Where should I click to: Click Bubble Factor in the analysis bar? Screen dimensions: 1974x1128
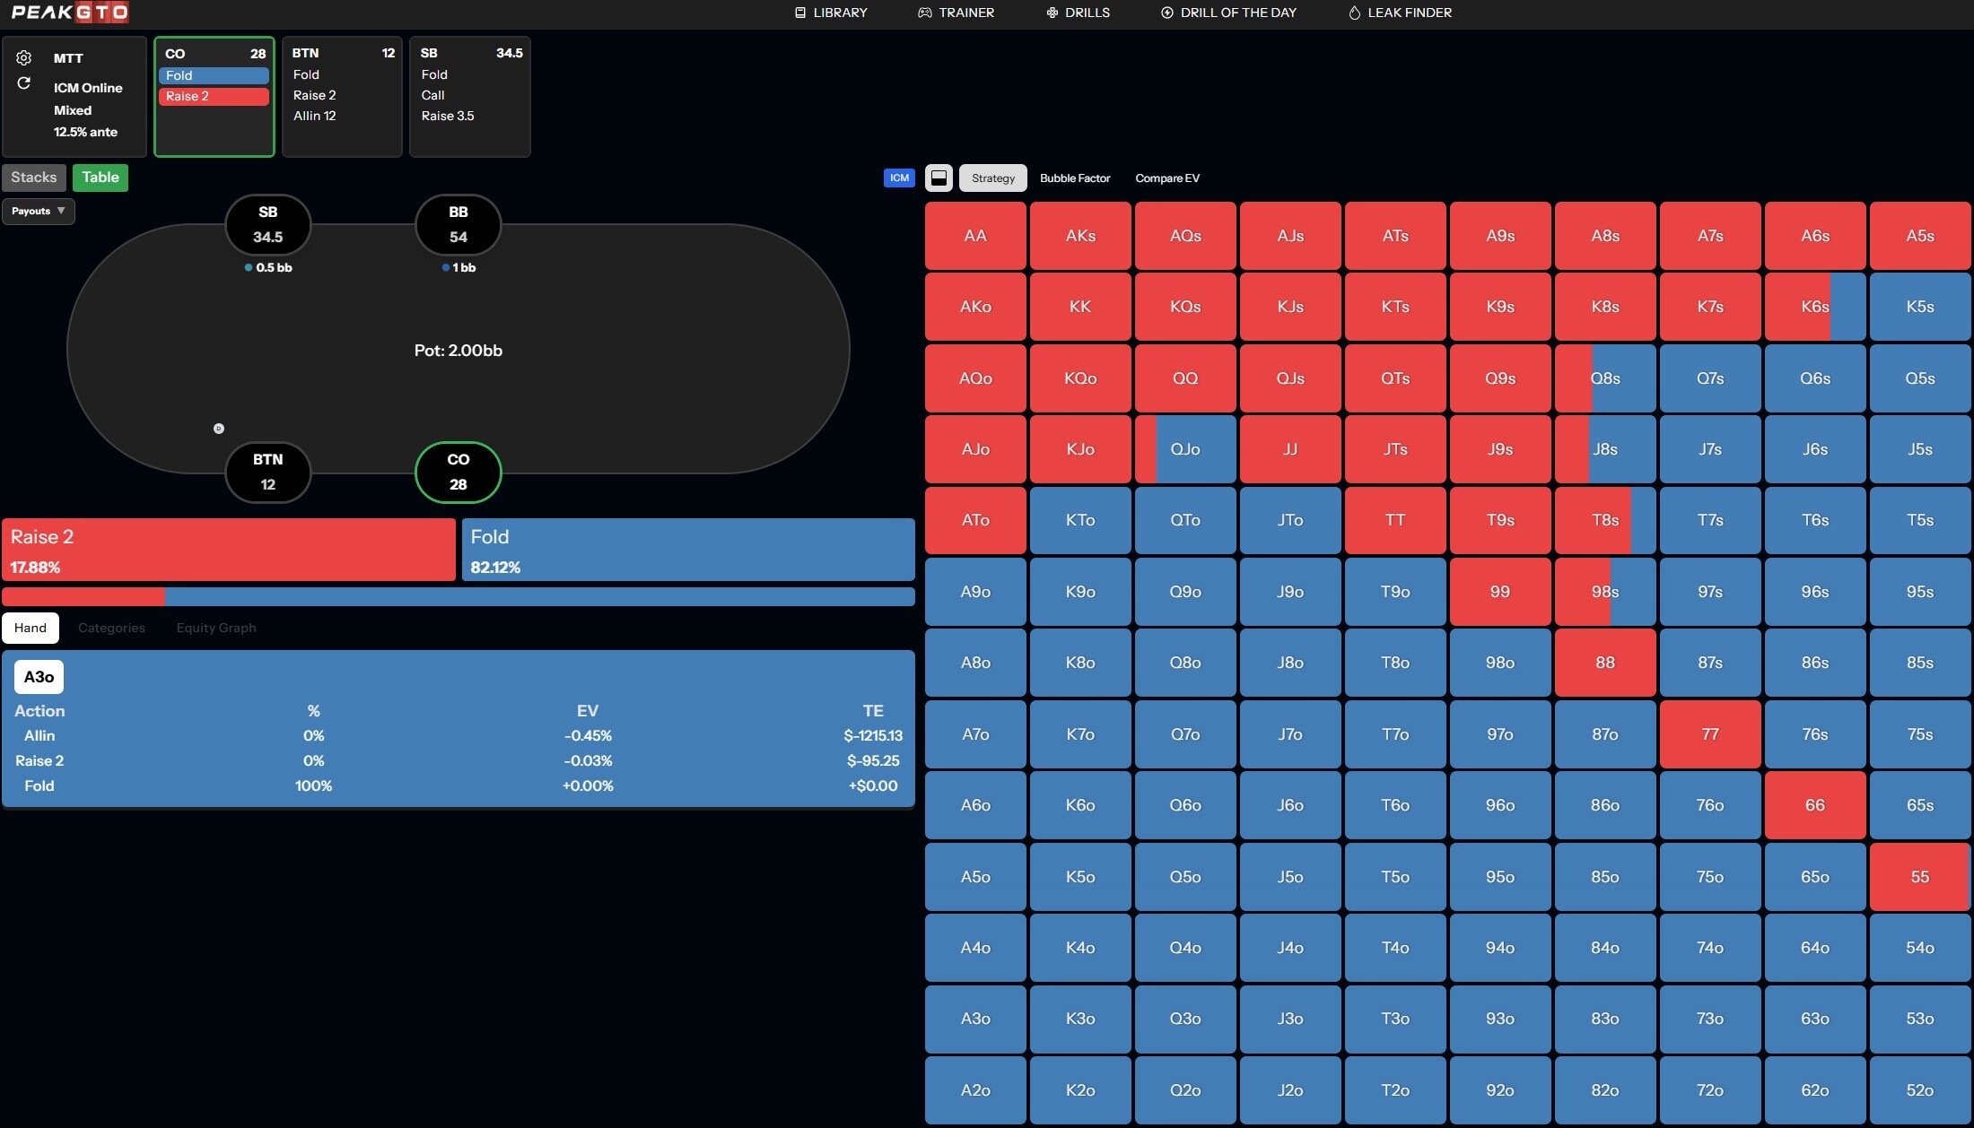[x=1075, y=178]
